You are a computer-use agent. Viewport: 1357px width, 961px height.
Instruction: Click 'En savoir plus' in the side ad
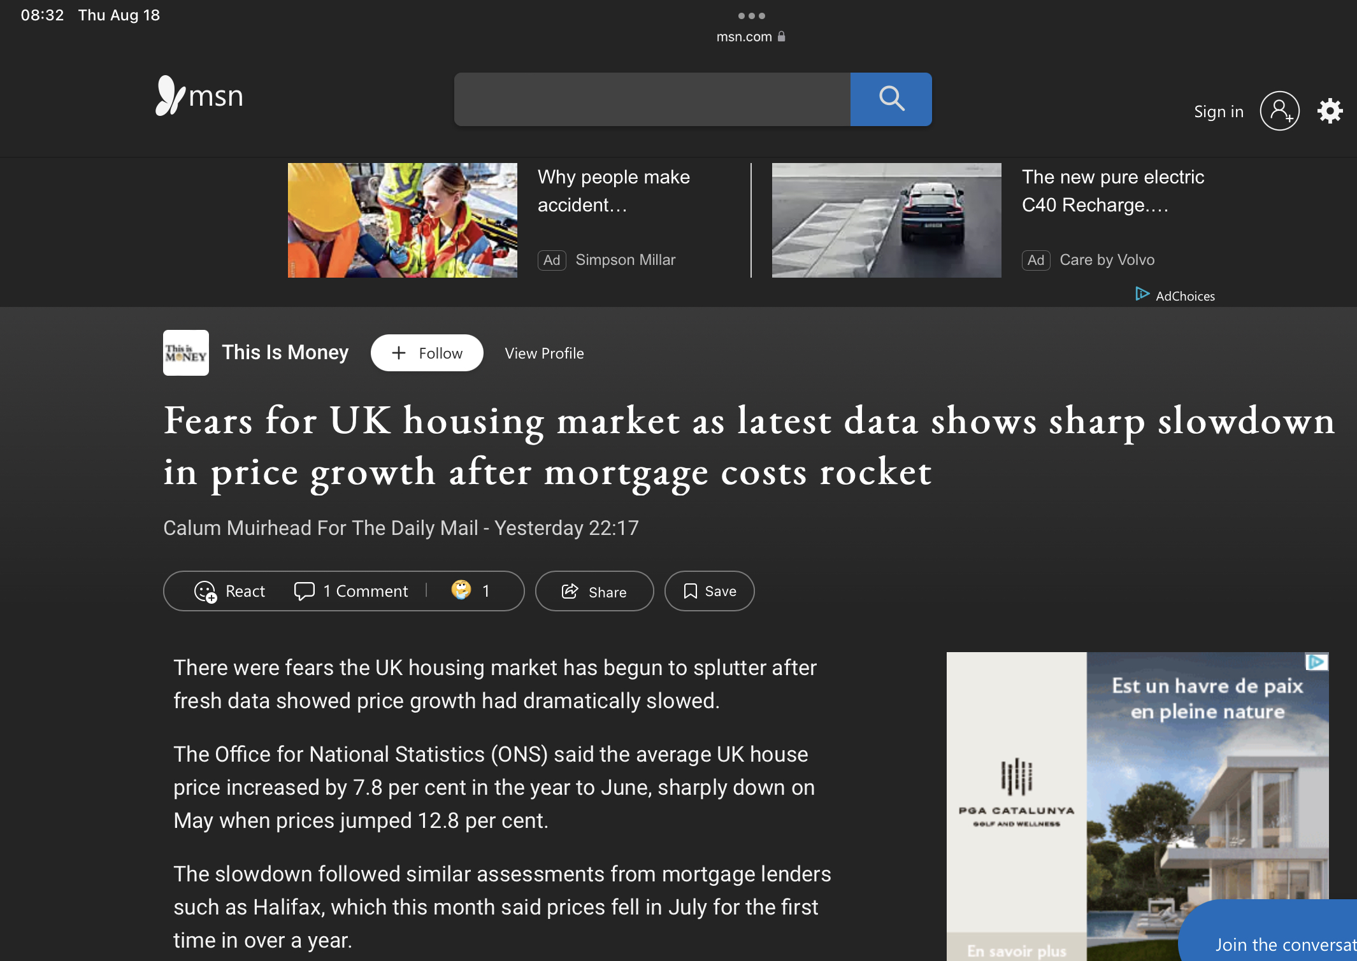[x=1017, y=951]
